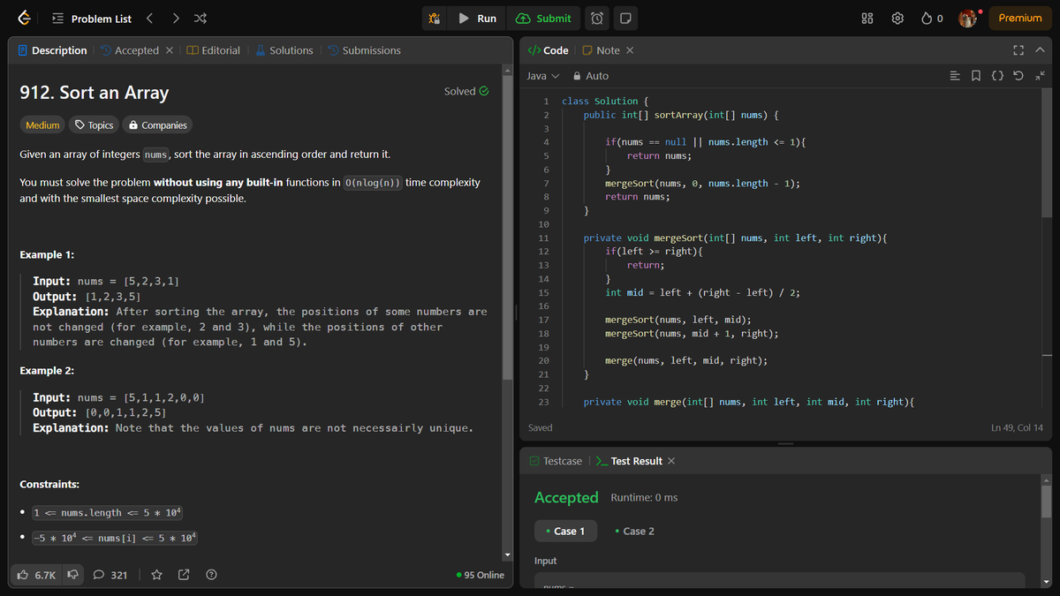Screen dimensions: 1060x596
Task: Submit the solution
Action: click(x=543, y=19)
